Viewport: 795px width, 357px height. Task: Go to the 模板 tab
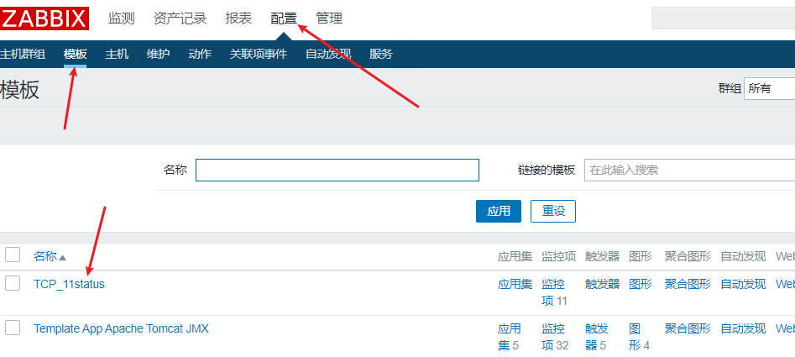pos(75,54)
